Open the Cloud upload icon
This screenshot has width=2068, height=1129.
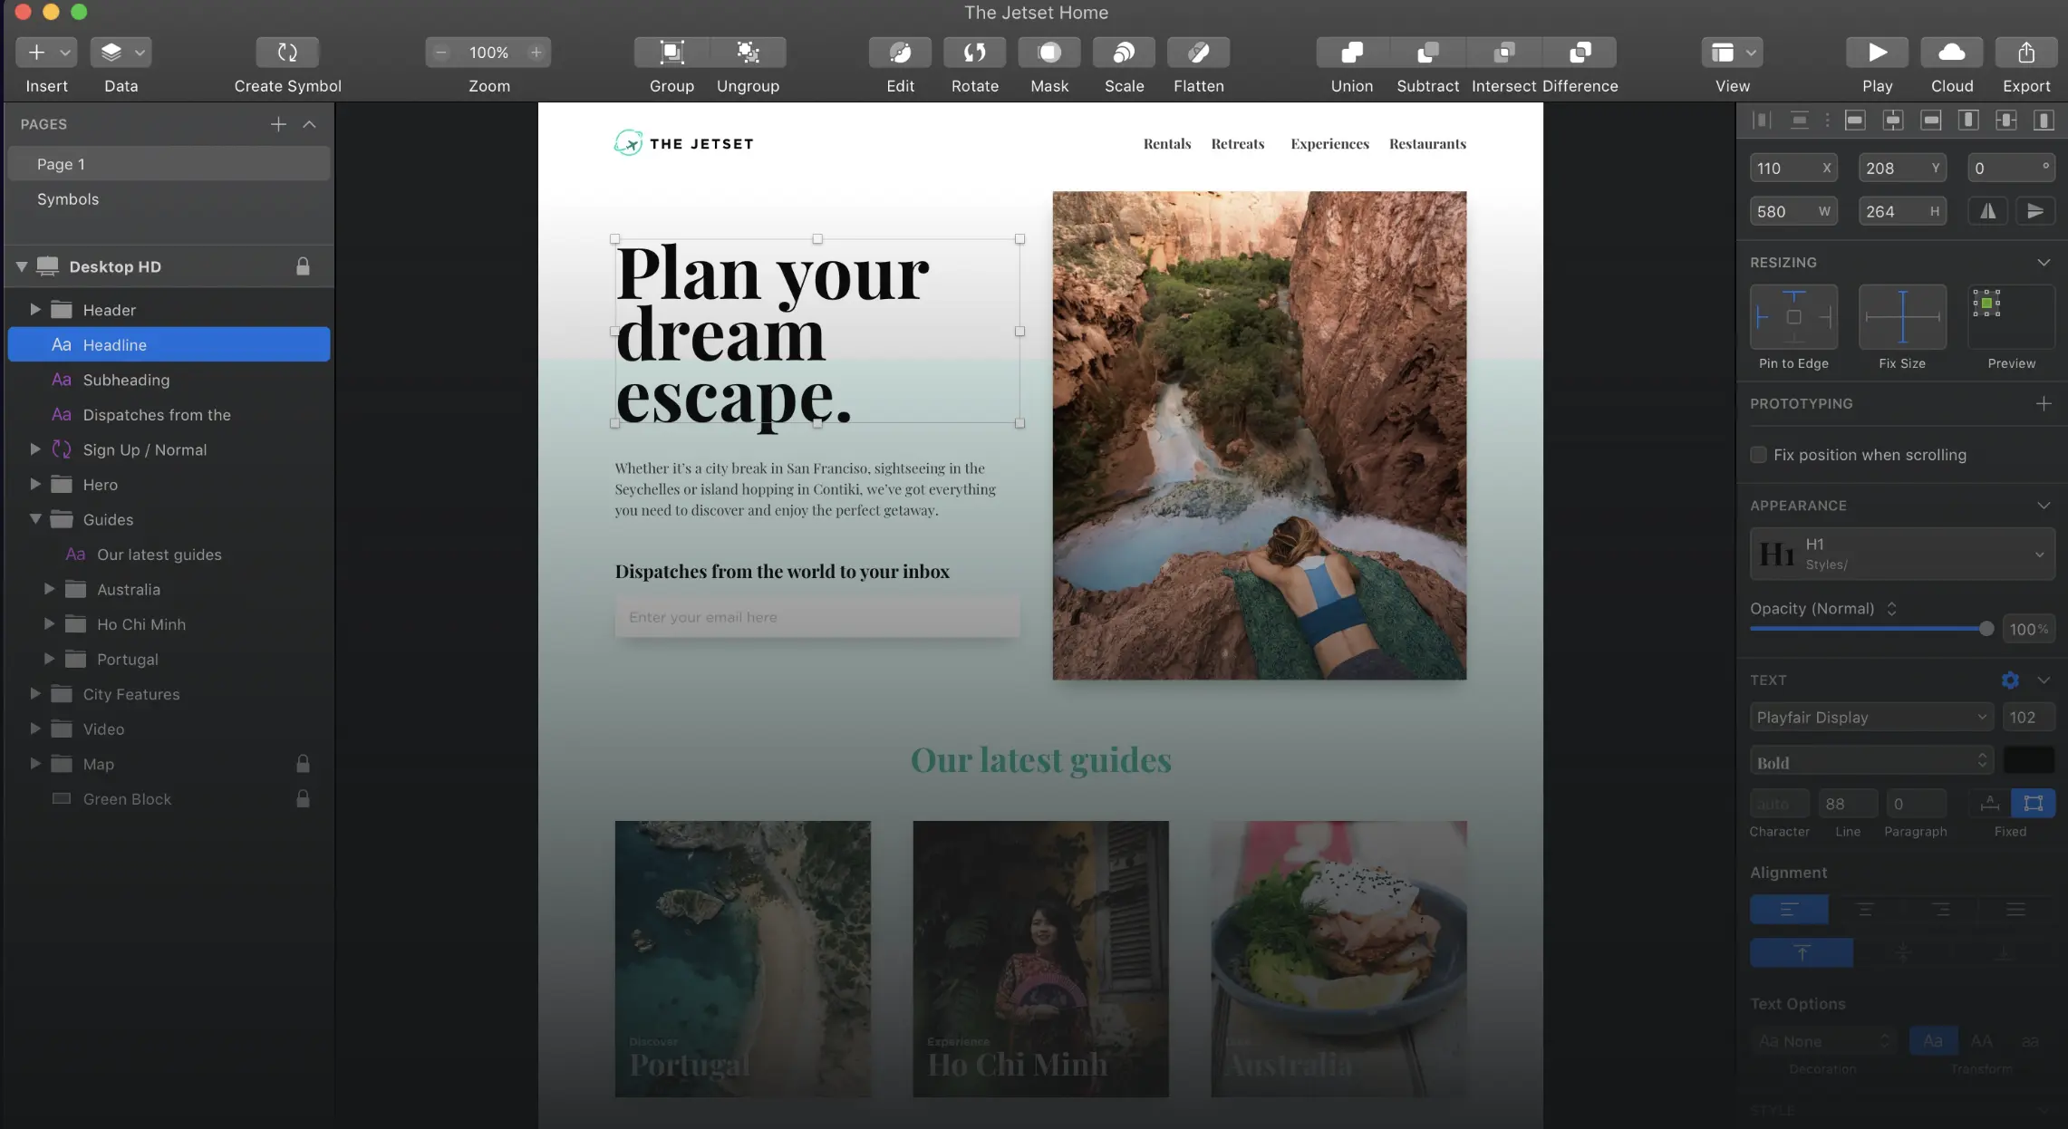click(x=1951, y=53)
